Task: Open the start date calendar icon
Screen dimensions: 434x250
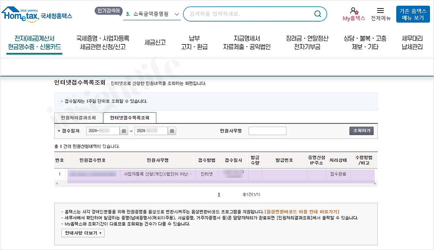Action: pos(124,131)
